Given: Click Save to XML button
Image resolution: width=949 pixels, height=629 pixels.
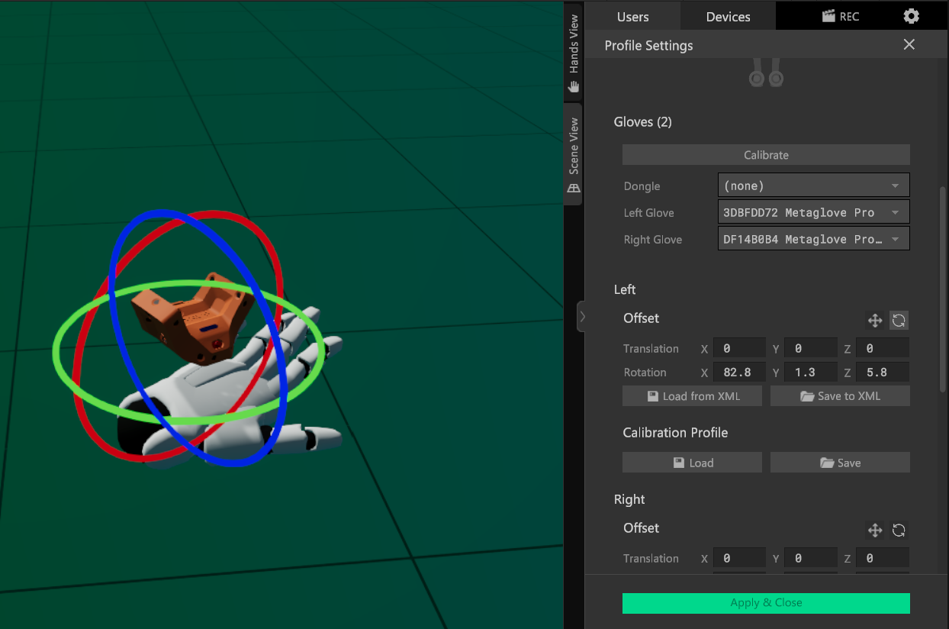Looking at the screenshot, I should [x=840, y=396].
